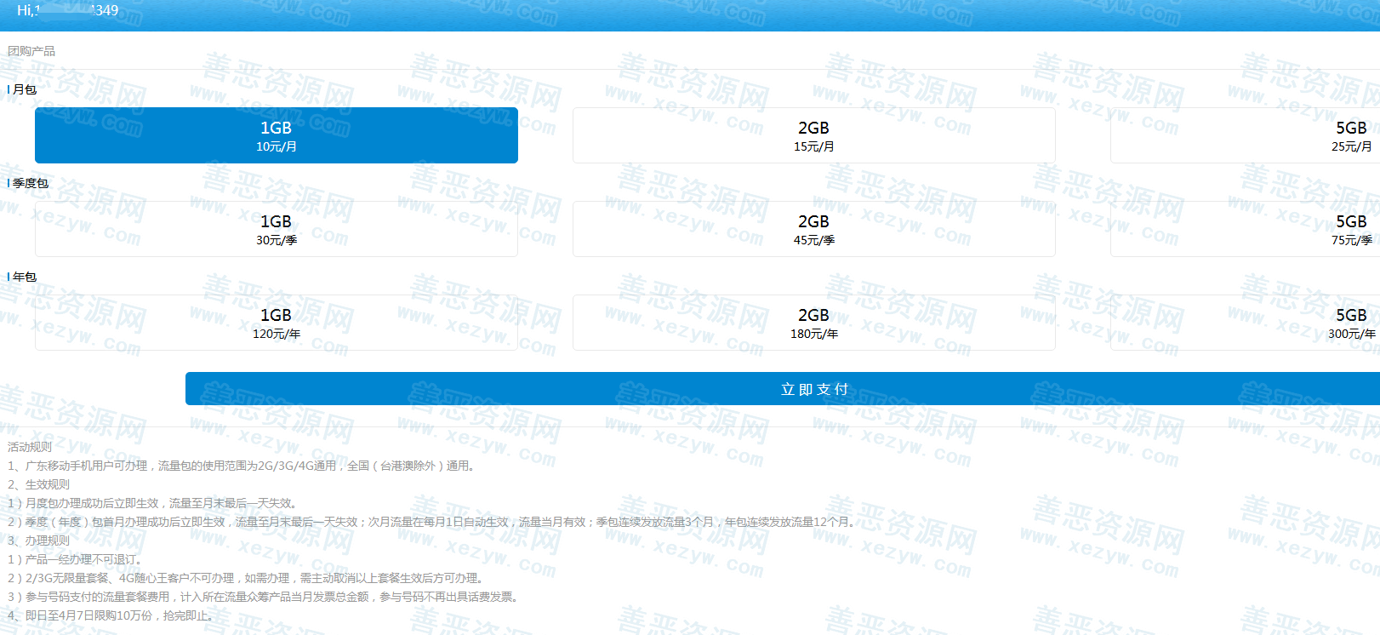Screen dimensions: 1380x635
Task: Click the Hi user greeting in header
Action: click(x=67, y=10)
